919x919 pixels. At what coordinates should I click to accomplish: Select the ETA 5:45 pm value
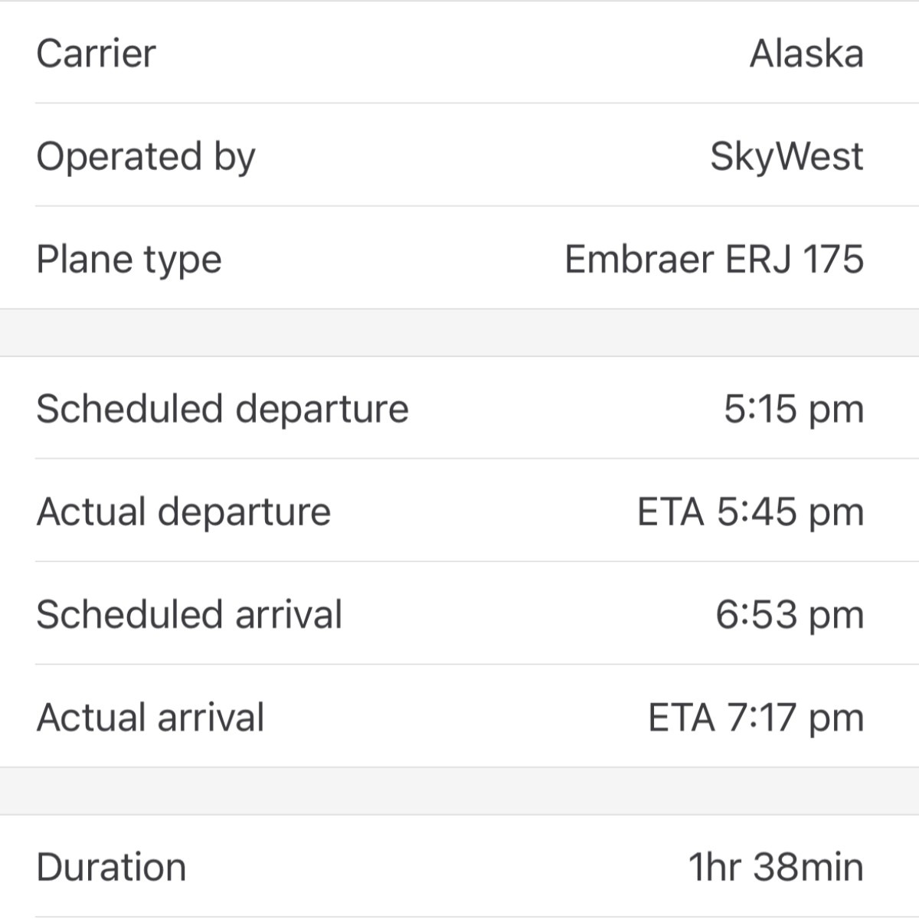pos(751,512)
